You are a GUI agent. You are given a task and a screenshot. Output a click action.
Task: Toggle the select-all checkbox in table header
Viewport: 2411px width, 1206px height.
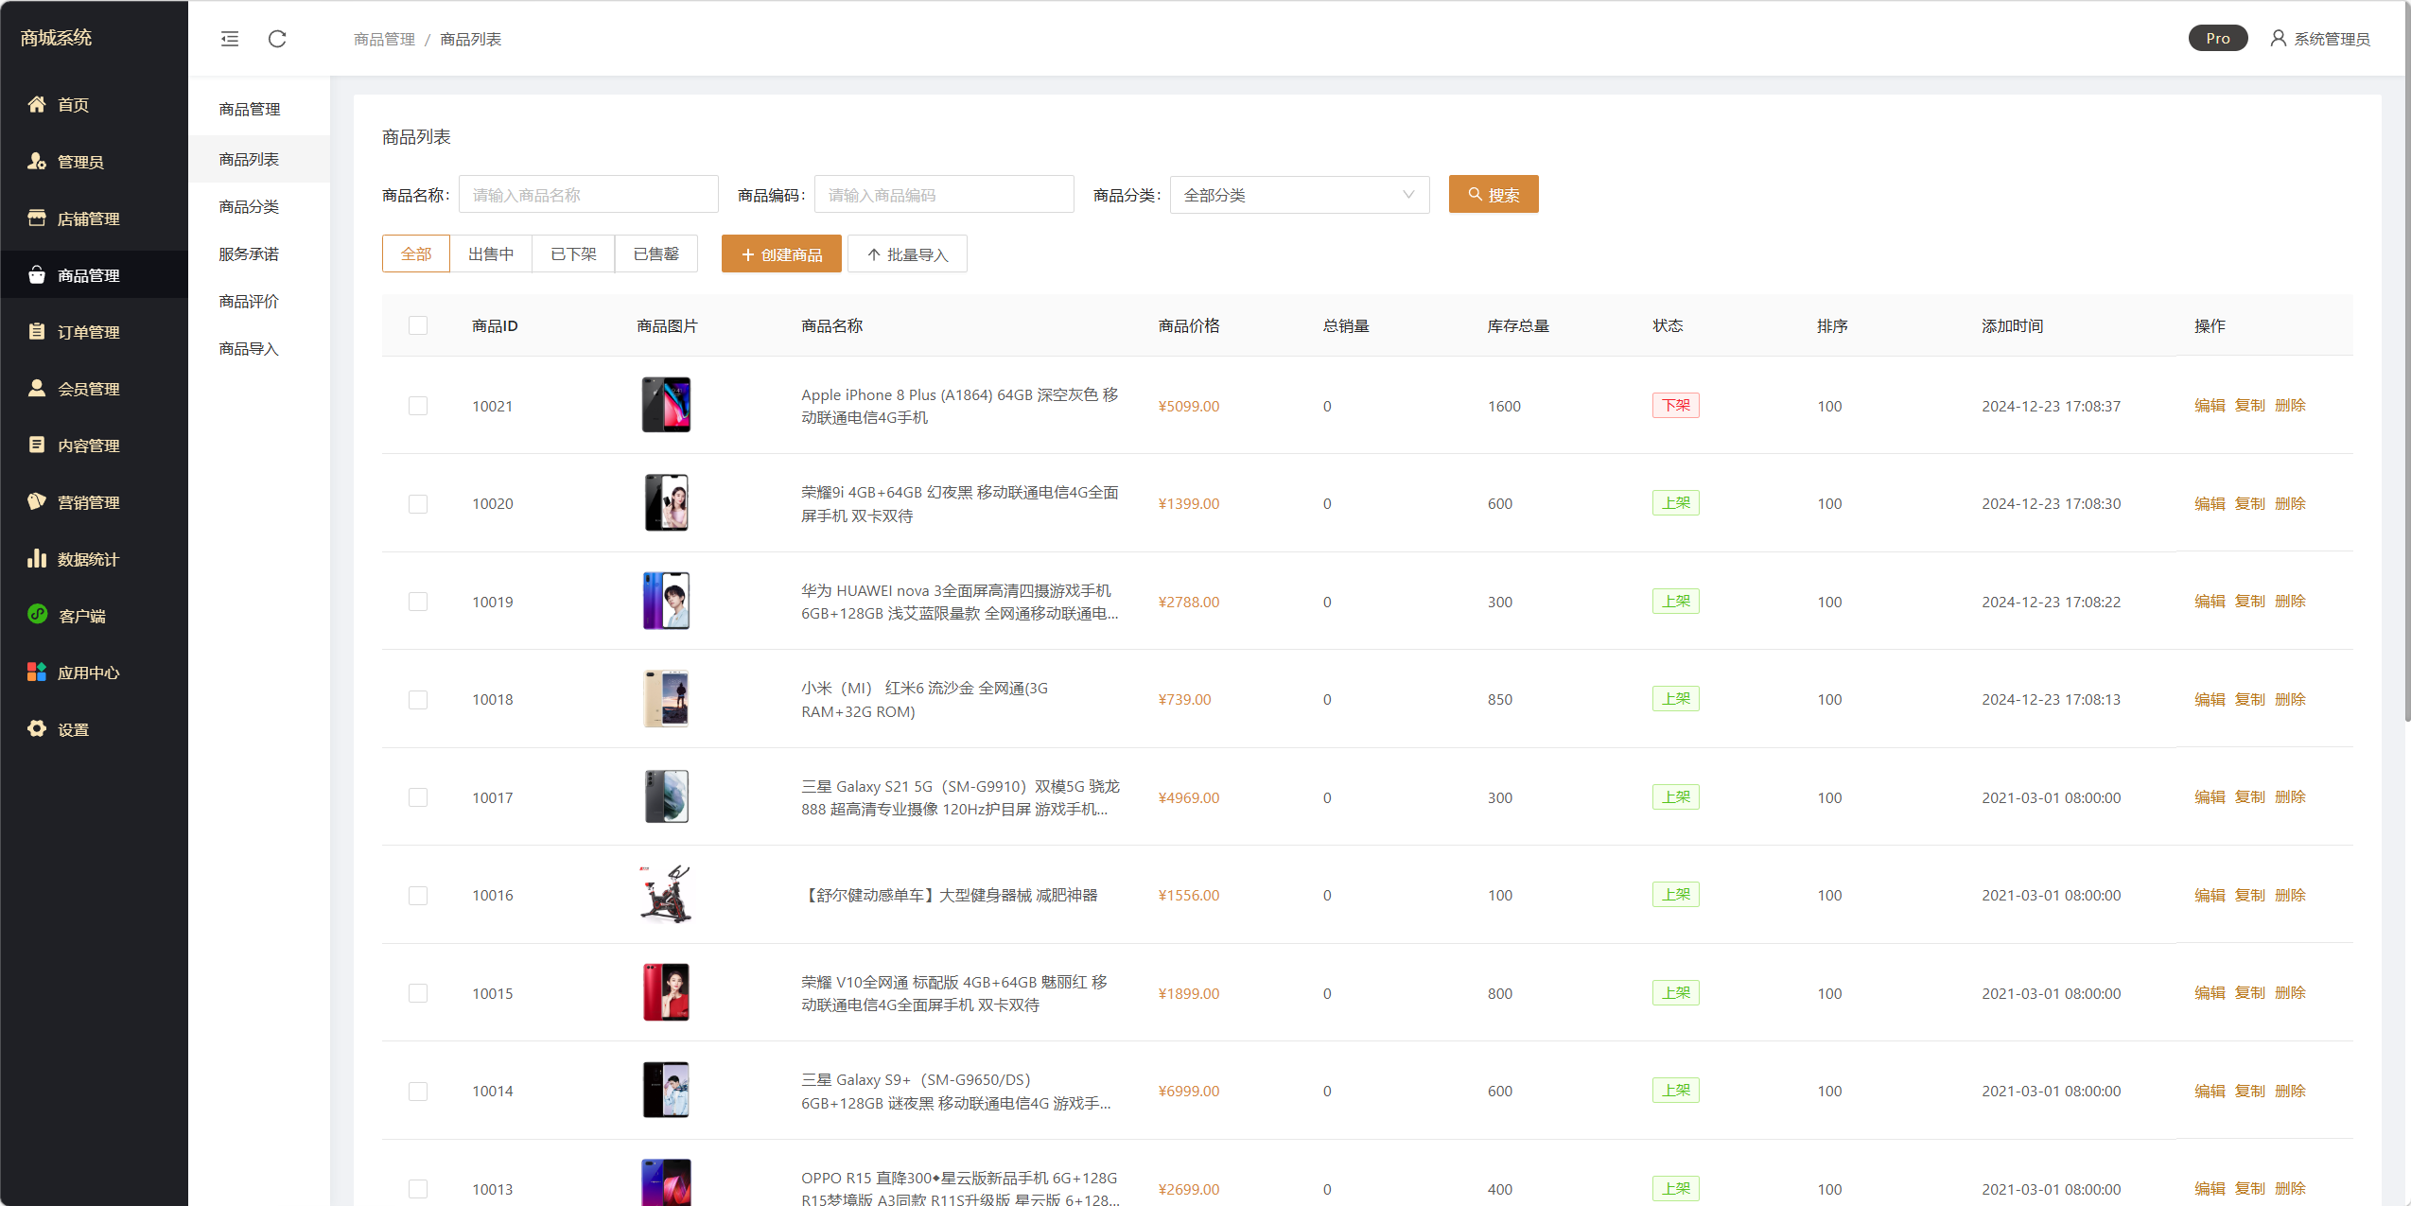(x=418, y=324)
